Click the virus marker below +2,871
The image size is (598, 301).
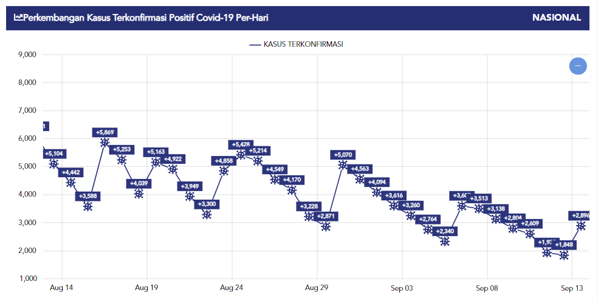coord(326,226)
